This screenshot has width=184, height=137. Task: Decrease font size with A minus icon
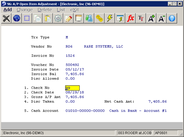coord(161,18)
